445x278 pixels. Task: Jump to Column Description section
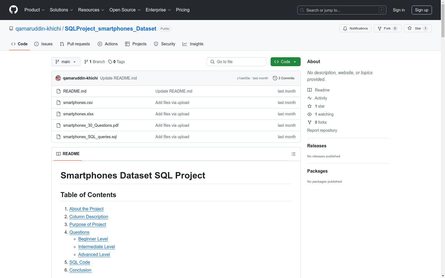point(89,217)
